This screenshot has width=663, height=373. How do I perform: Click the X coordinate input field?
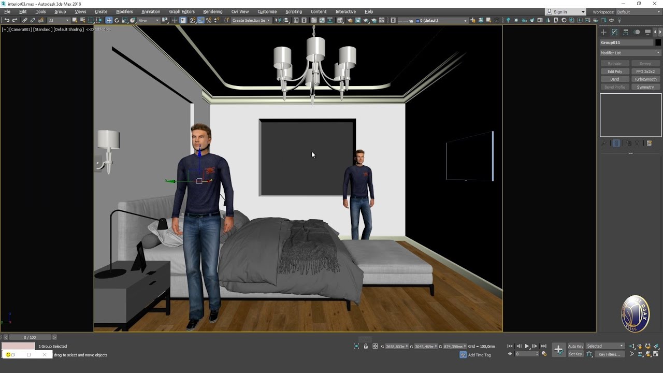pos(397,346)
